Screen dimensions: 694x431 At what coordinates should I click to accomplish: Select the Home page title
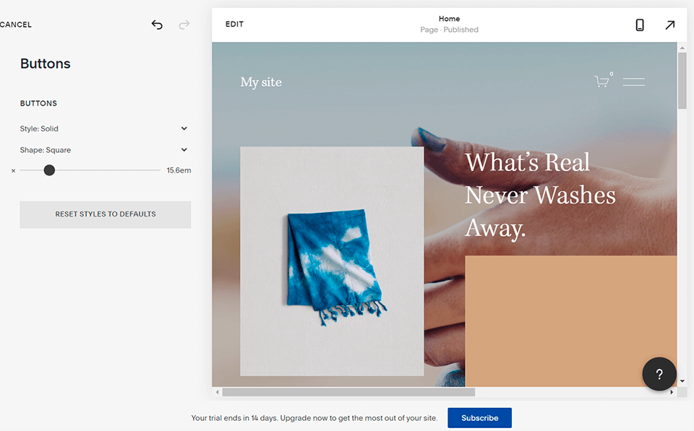(449, 18)
